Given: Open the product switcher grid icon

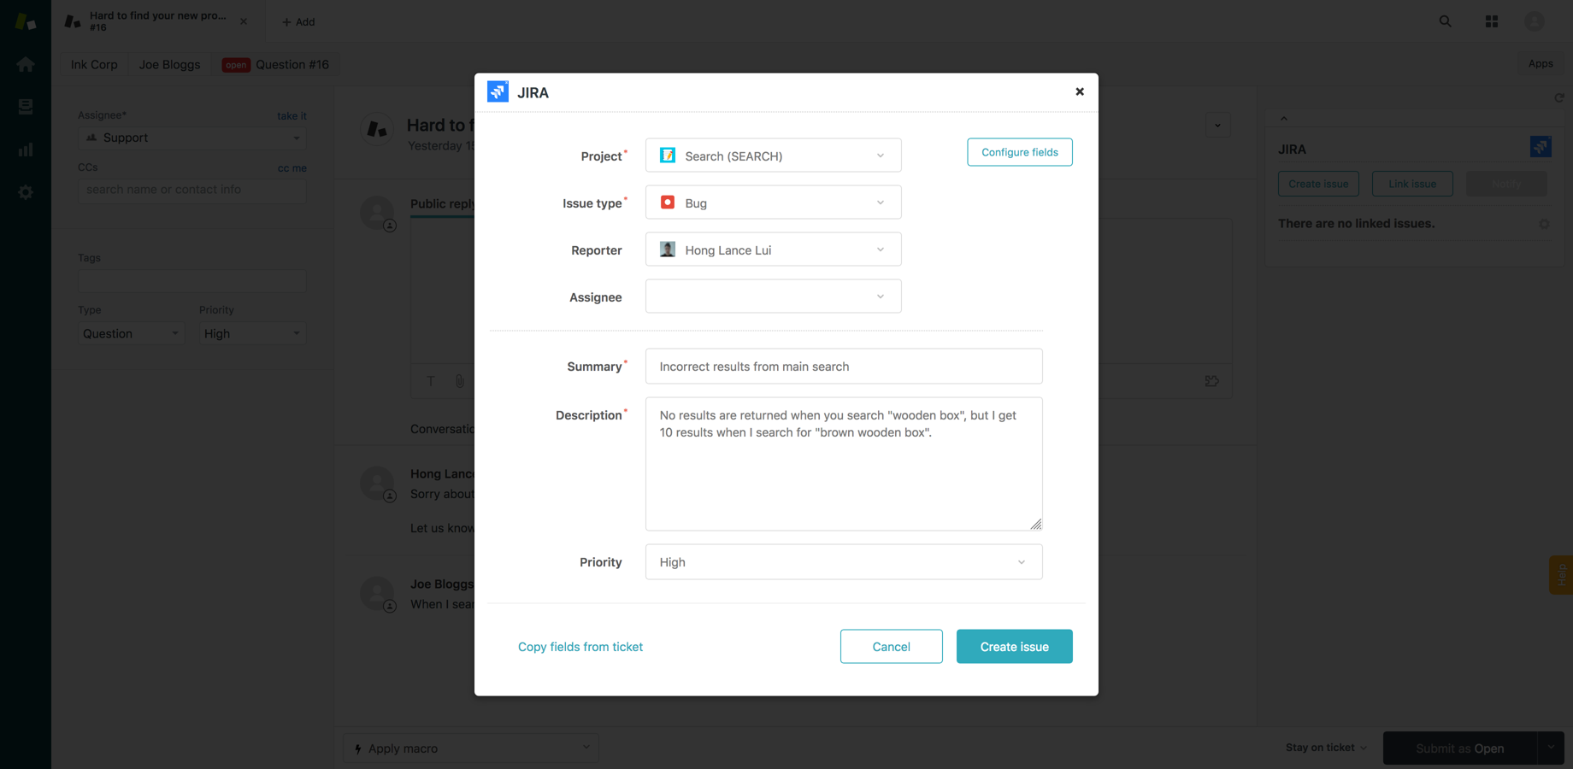Looking at the screenshot, I should point(1491,21).
